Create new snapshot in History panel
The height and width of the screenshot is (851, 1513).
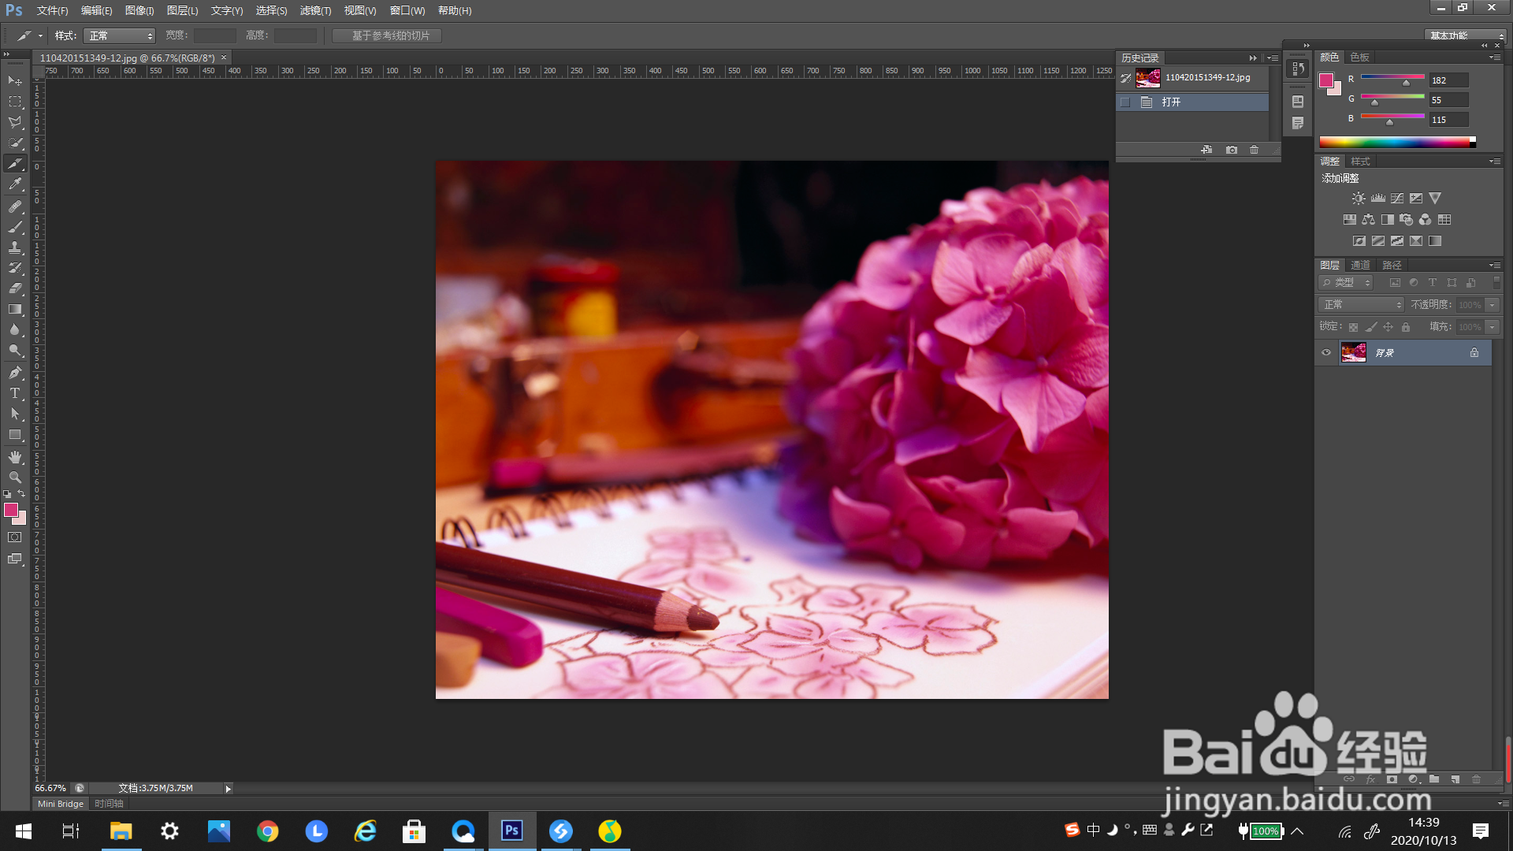click(1232, 150)
